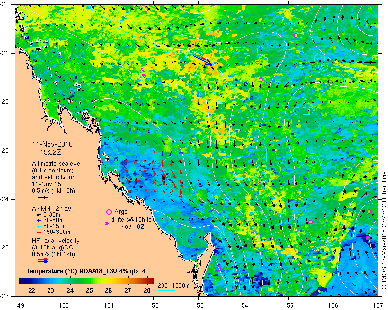Click the magenta drifter track near 151.8E 21.4S
This screenshot has height=310, width=388.
click(143, 73)
